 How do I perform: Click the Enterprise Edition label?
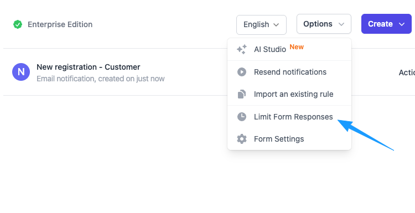point(60,24)
